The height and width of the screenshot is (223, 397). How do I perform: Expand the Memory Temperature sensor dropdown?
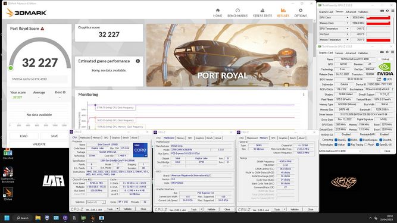coord(348,40)
